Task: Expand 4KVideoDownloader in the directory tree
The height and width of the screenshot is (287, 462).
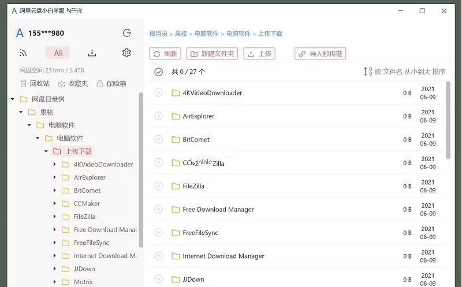Action: pos(54,164)
